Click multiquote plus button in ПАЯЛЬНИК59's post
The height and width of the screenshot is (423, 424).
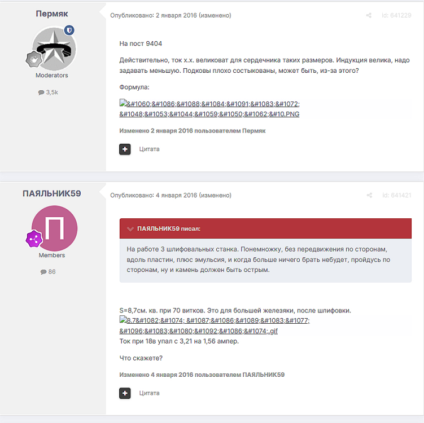[x=125, y=393]
